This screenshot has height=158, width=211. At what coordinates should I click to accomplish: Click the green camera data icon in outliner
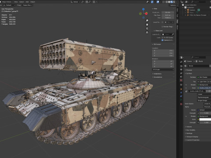pos(199,10)
